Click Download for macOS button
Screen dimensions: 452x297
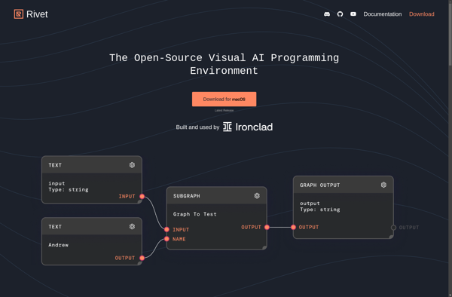click(224, 100)
